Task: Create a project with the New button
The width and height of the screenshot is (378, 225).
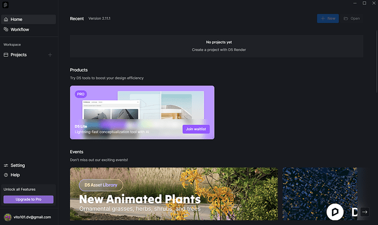Action: click(x=328, y=19)
